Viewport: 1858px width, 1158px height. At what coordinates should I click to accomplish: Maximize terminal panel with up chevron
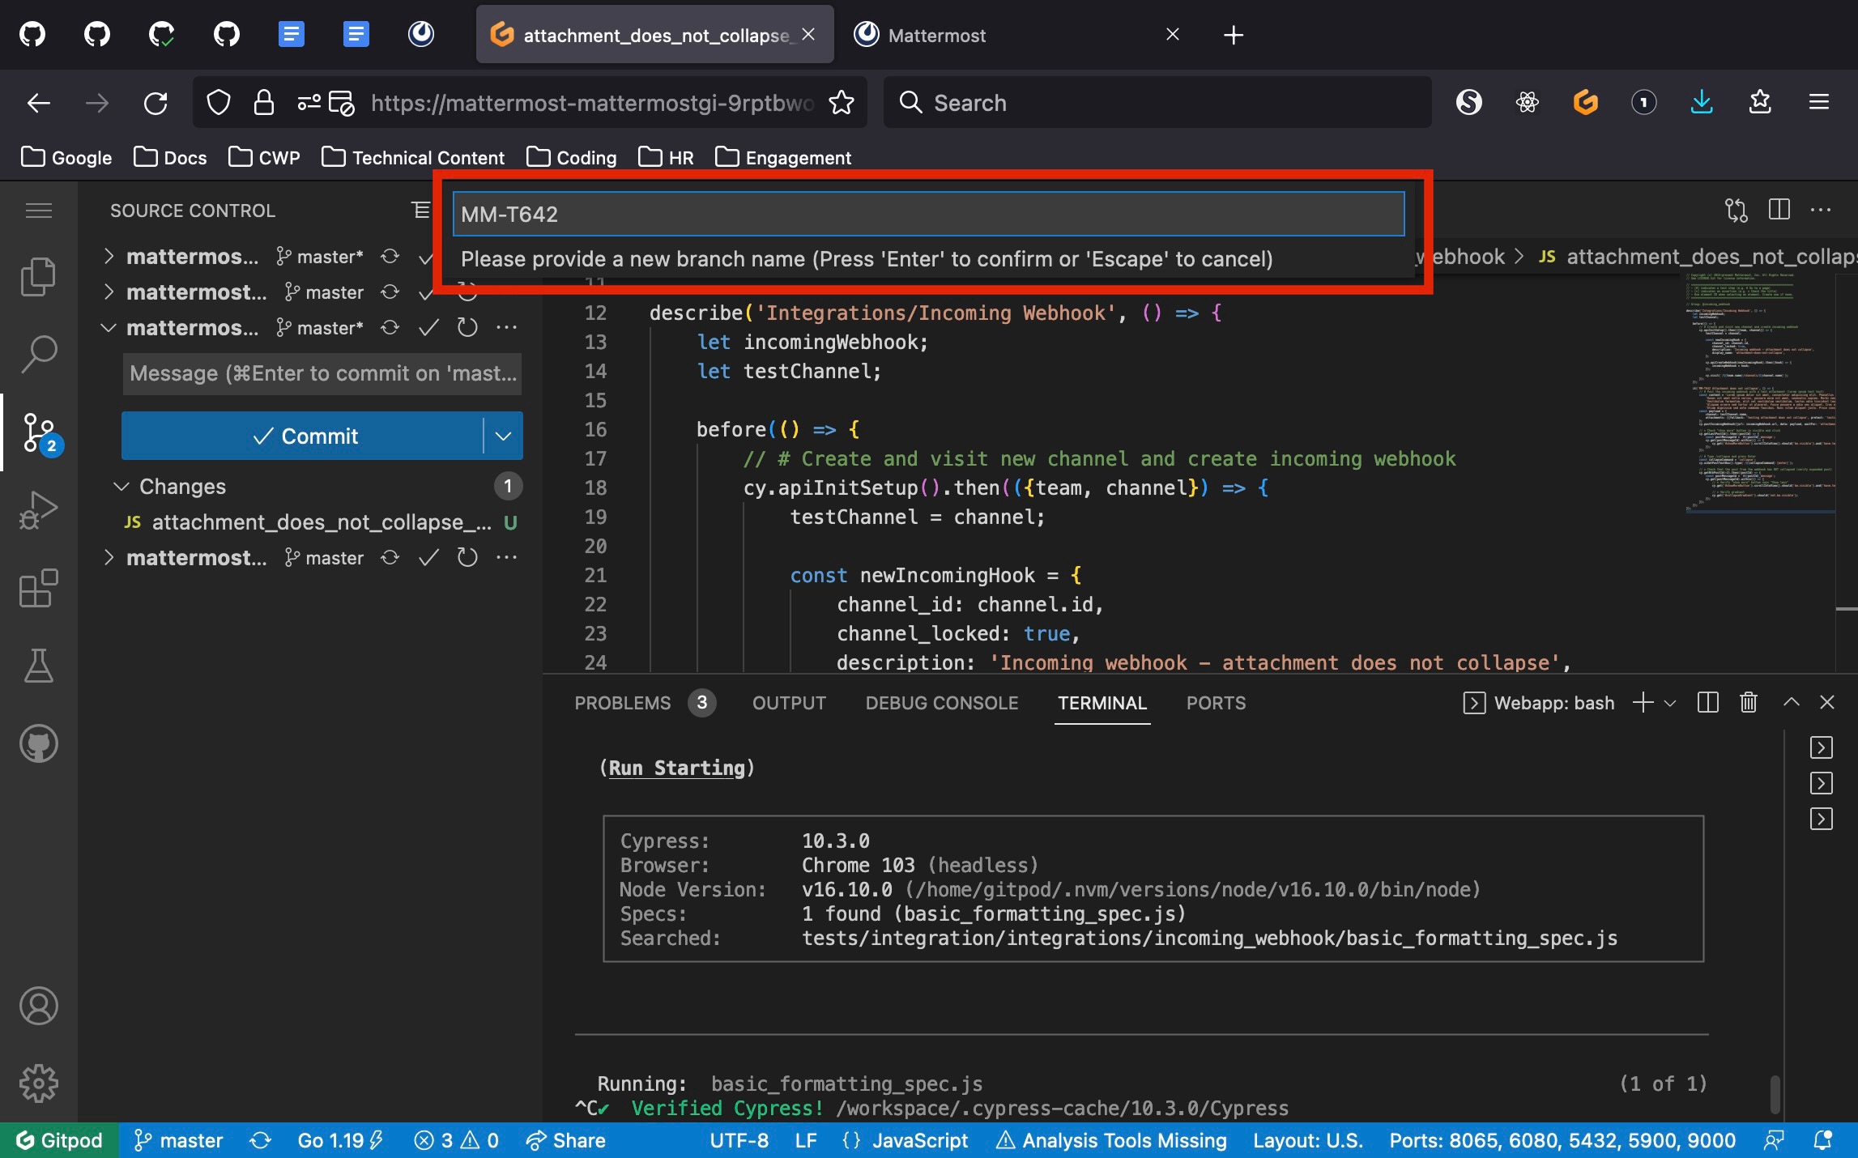click(1791, 702)
